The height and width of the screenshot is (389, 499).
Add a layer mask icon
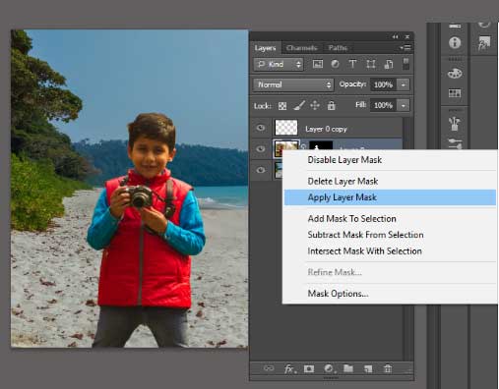tap(309, 369)
